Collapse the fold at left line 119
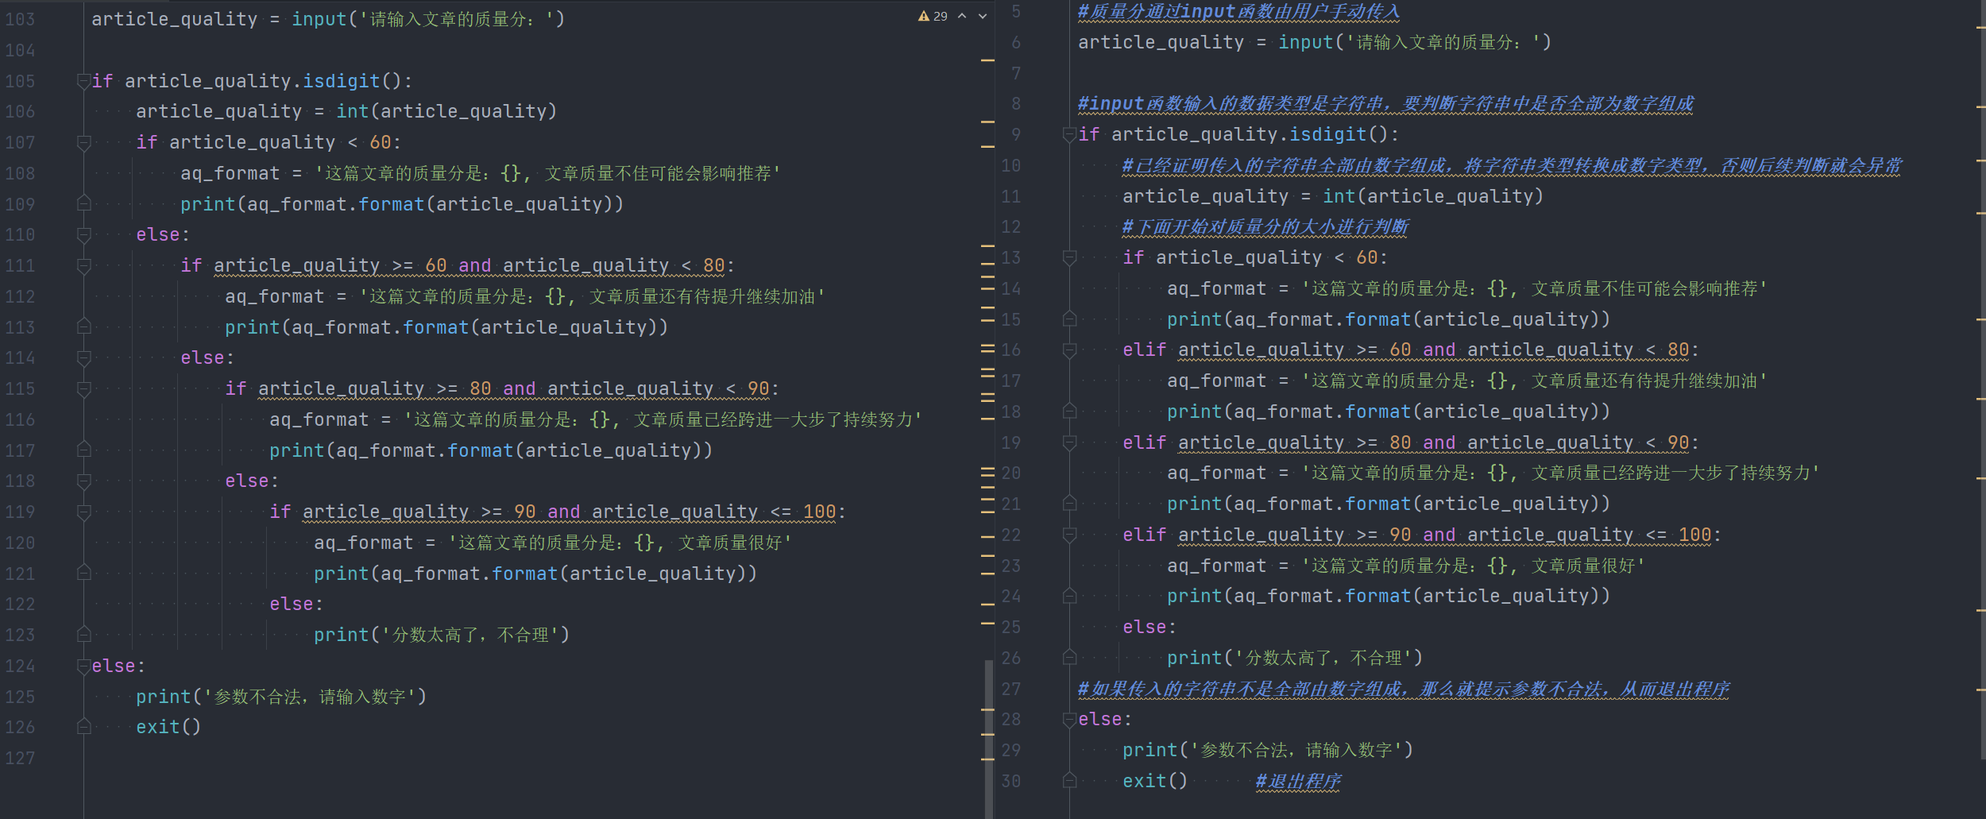This screenshot has height=819, width=1986. point(83,512)
